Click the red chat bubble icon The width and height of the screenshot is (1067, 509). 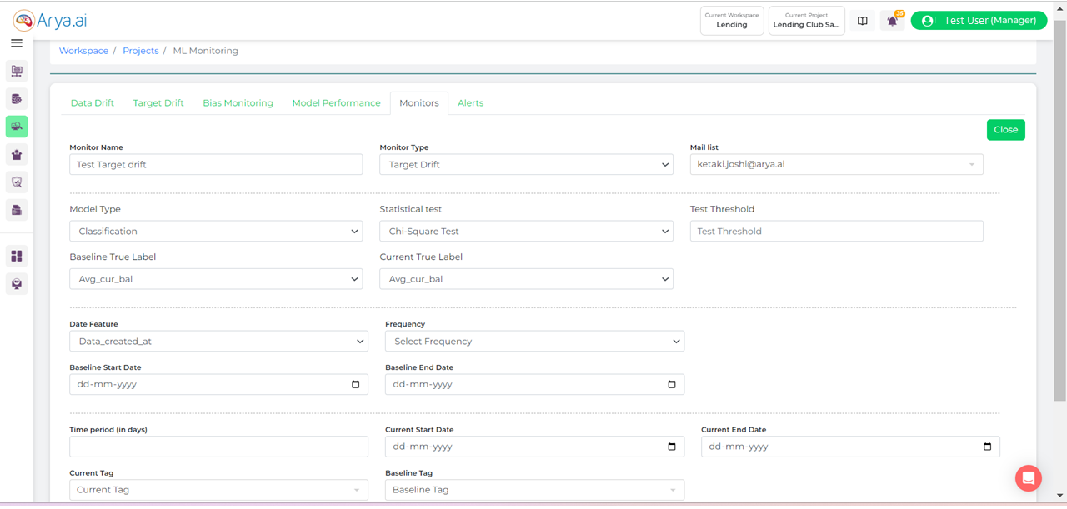[x=1029, y=478]
